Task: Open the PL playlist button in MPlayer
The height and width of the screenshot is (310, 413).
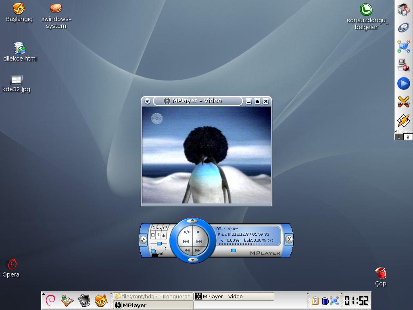Action: [x=165, y=228]
